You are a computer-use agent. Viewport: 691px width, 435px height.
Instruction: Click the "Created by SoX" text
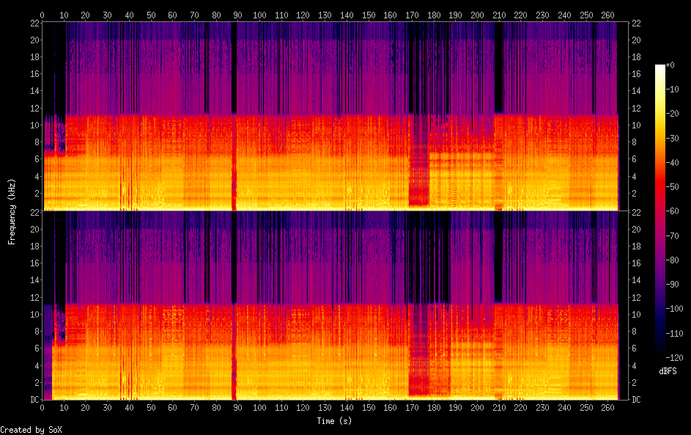(x=31, y=430)
